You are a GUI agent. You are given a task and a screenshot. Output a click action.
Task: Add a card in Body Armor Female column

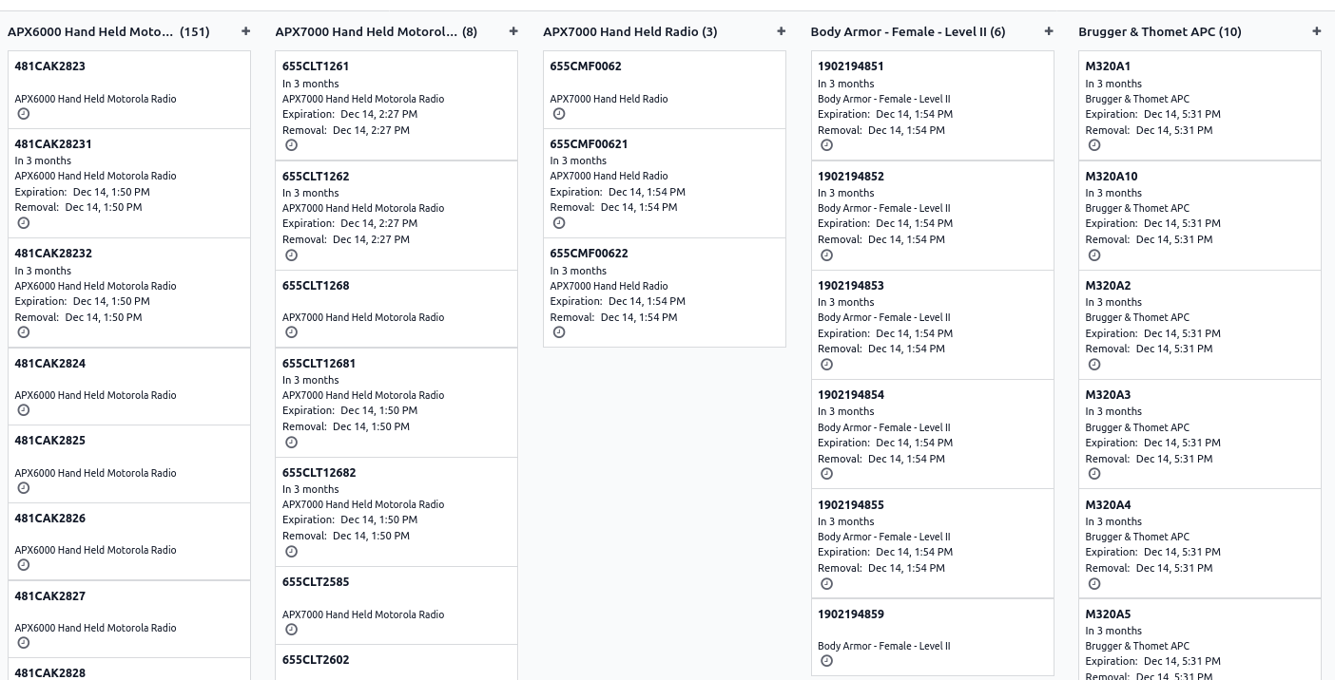click(1049, 31)
